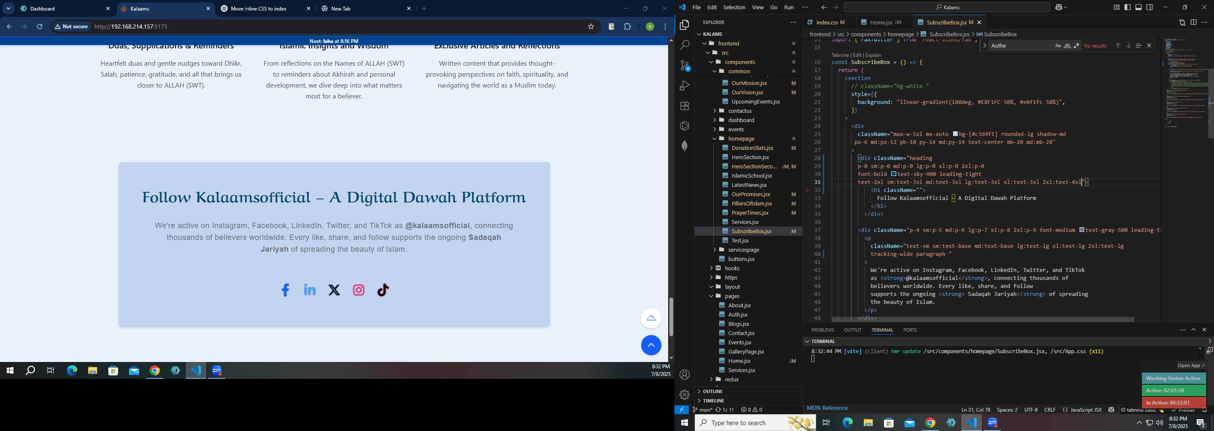Open the Search view in activity bar
This screenshot has width=1214, height=431.
tap(684, 45)
